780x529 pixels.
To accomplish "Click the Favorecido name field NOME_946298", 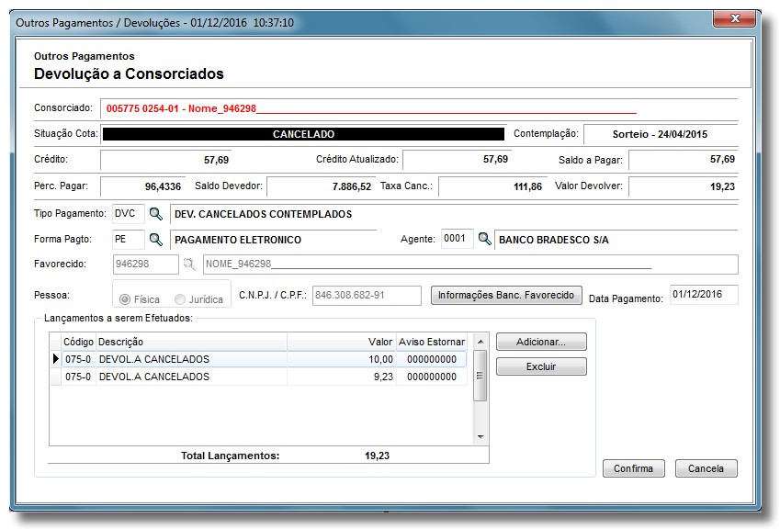I will point(470,264).
